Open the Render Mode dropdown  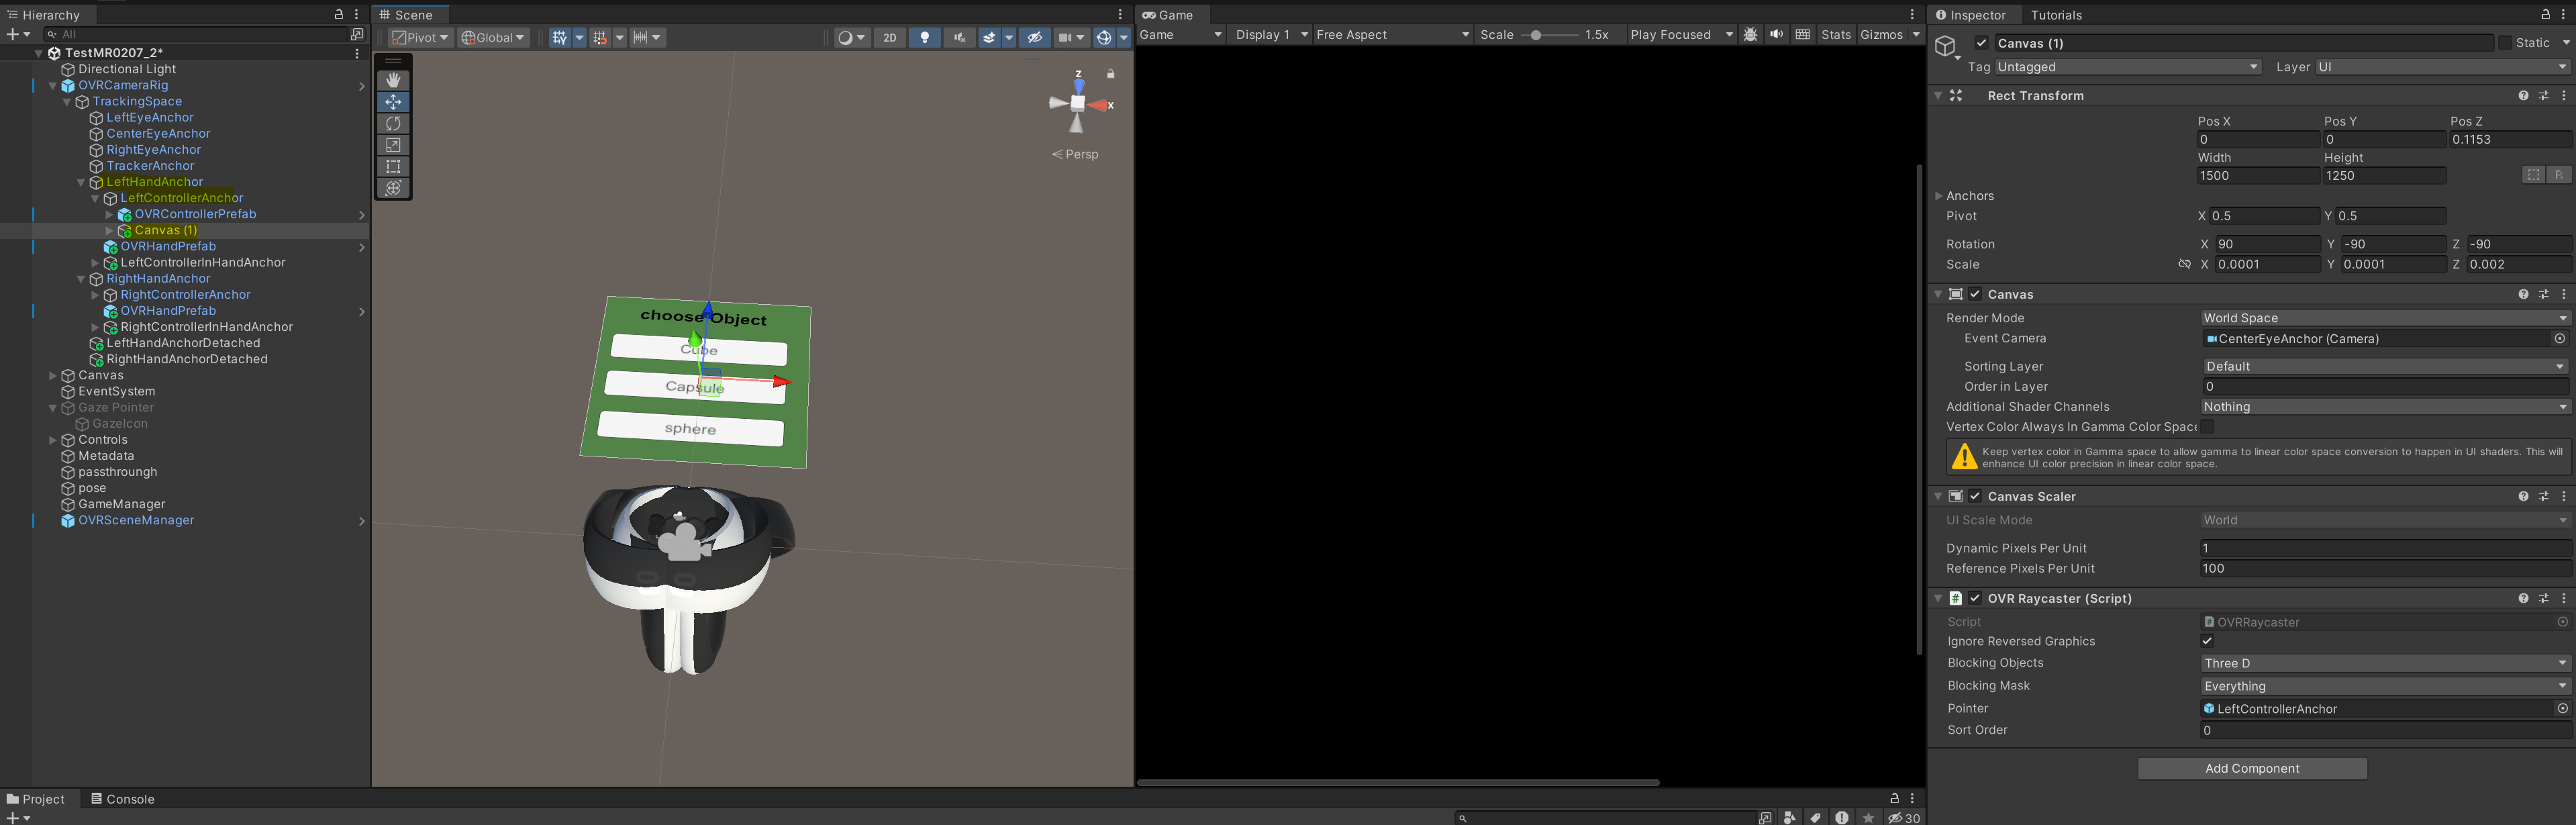(2384, 318)
